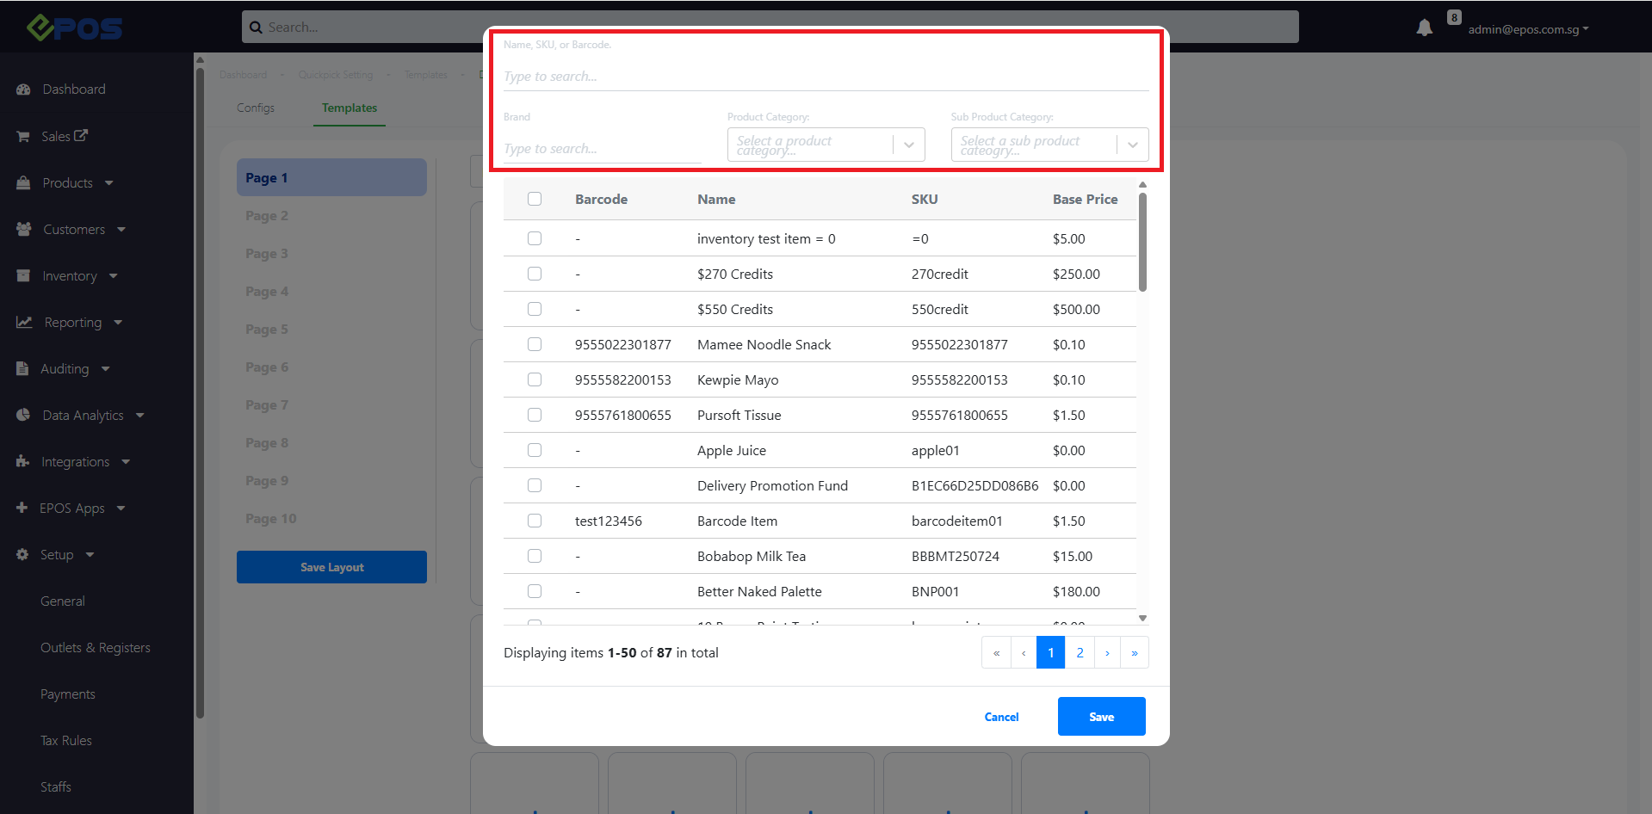Image resolution: width=1652 pixels, height=814 pixels.
Task: Click the Setup gear icon
Action: (x=22, y=554)
